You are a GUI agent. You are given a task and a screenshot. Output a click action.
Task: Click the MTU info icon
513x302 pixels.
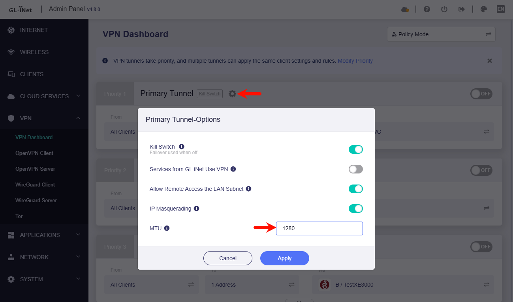pos(166,228)
